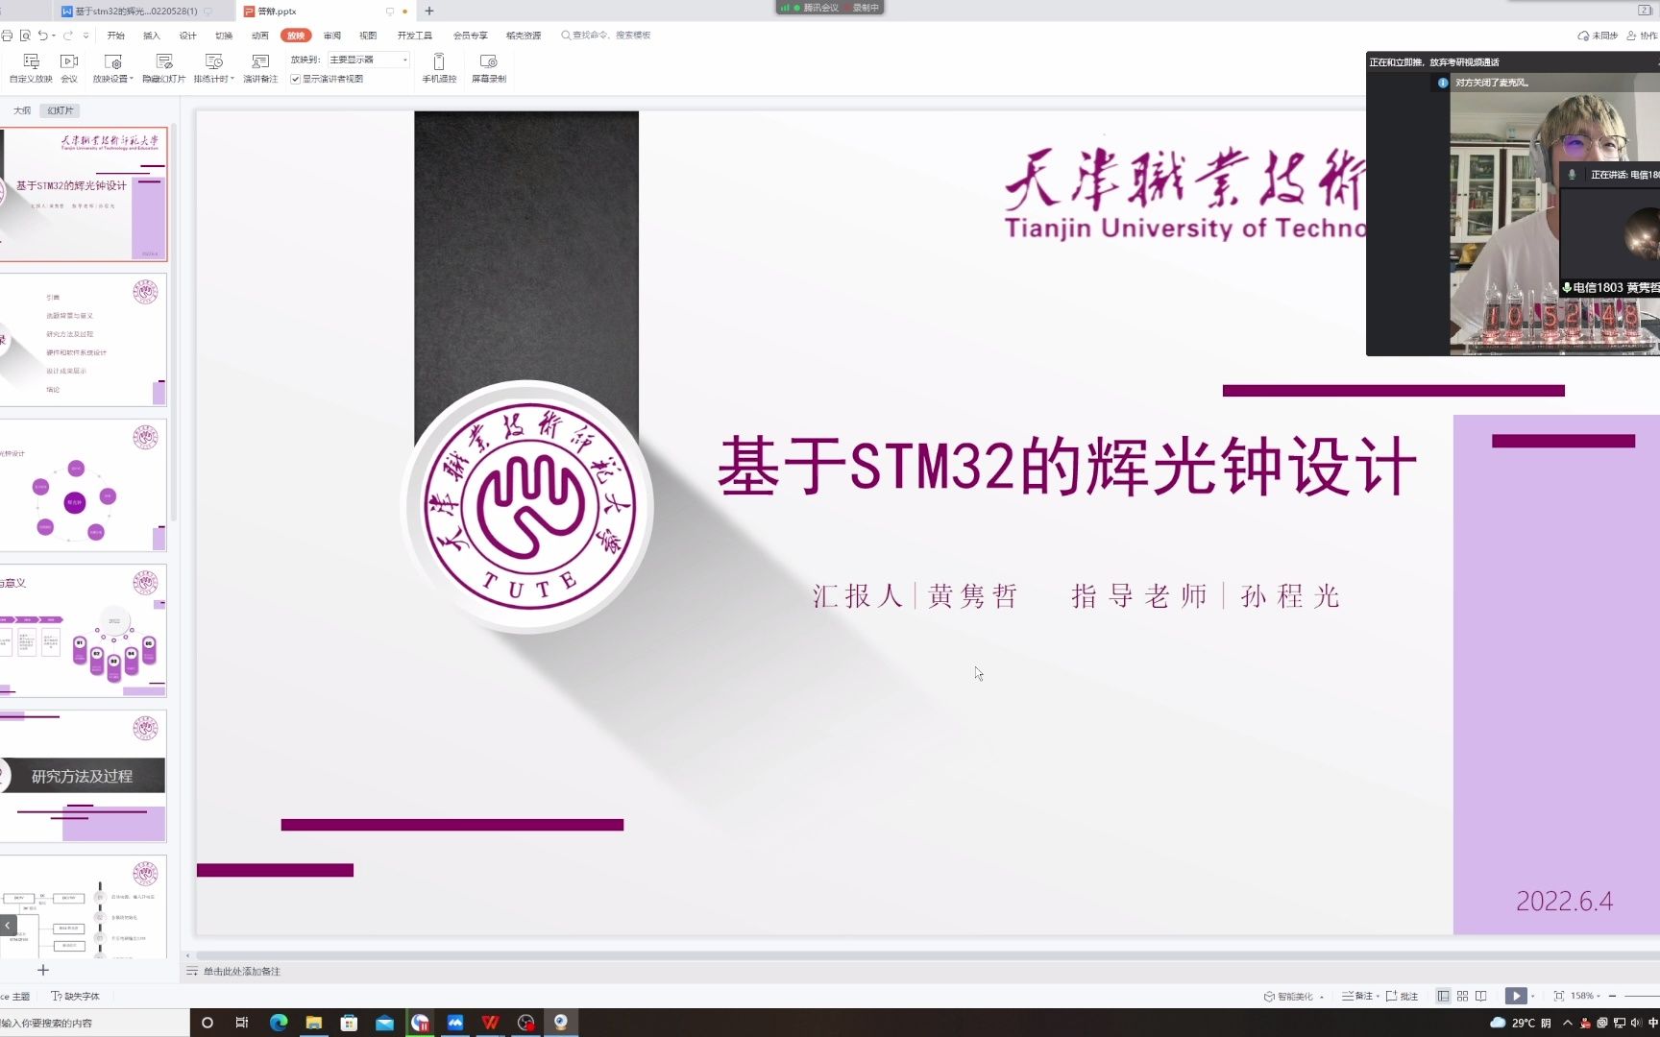Image resolution: width=1660 pixels, height=1037 pixels.
Task: Open the 放映设置 slideshow settings
Action: click(x=113, y=68)
